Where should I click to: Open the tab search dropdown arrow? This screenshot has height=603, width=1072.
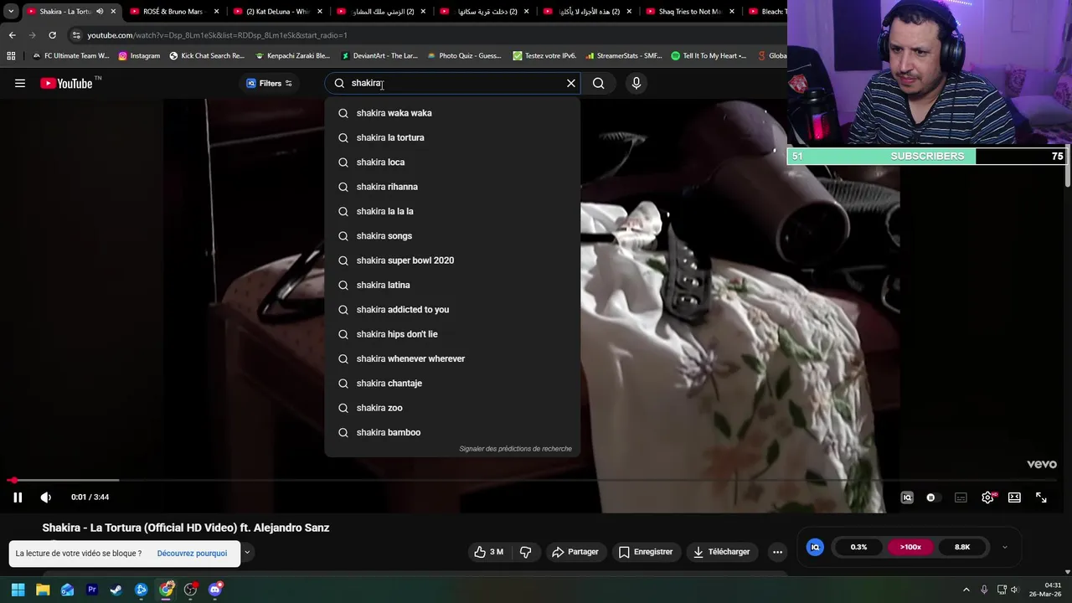point(11,12)
